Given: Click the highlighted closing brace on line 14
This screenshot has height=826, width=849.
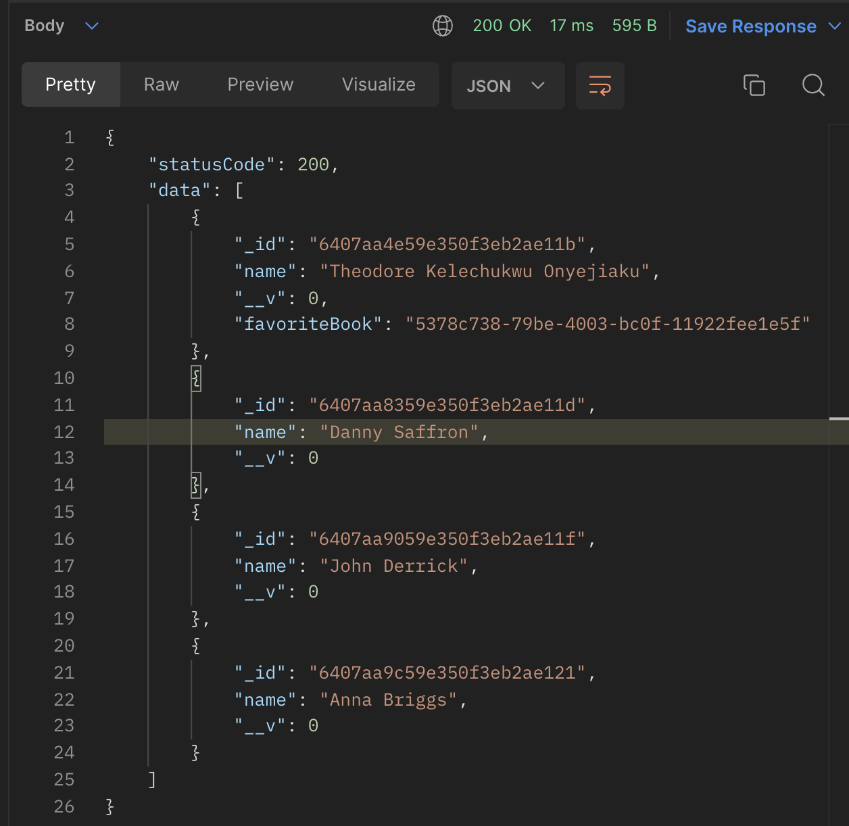Looking at the screenshot, I should (x=196, y=485).
